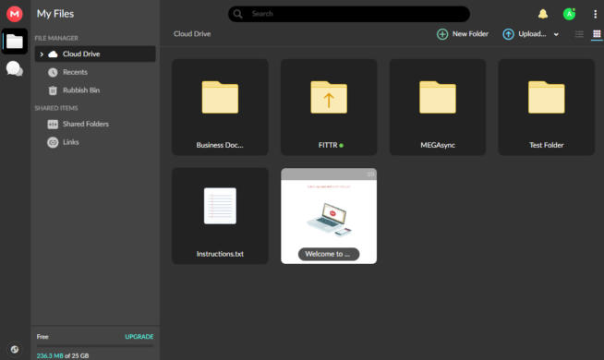Click the Instructions.txt file name
Viewport: 604px width, 360px height.
[x=220, y=254]
